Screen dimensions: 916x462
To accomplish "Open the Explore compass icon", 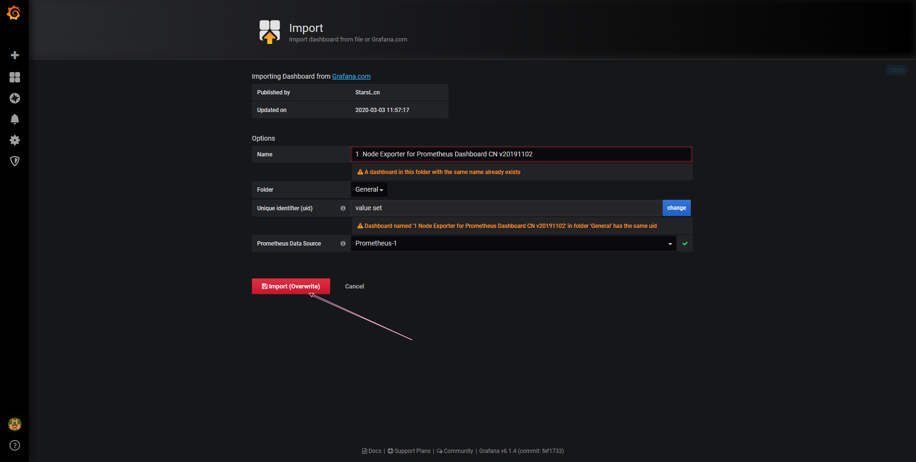I will click(15, 98).
